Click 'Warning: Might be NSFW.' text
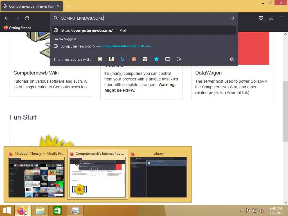Screen dimensions: 288x216 point(140,87)
